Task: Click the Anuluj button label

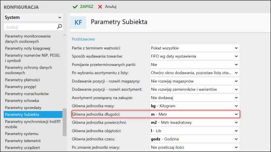Action: [x=111, y=7]
